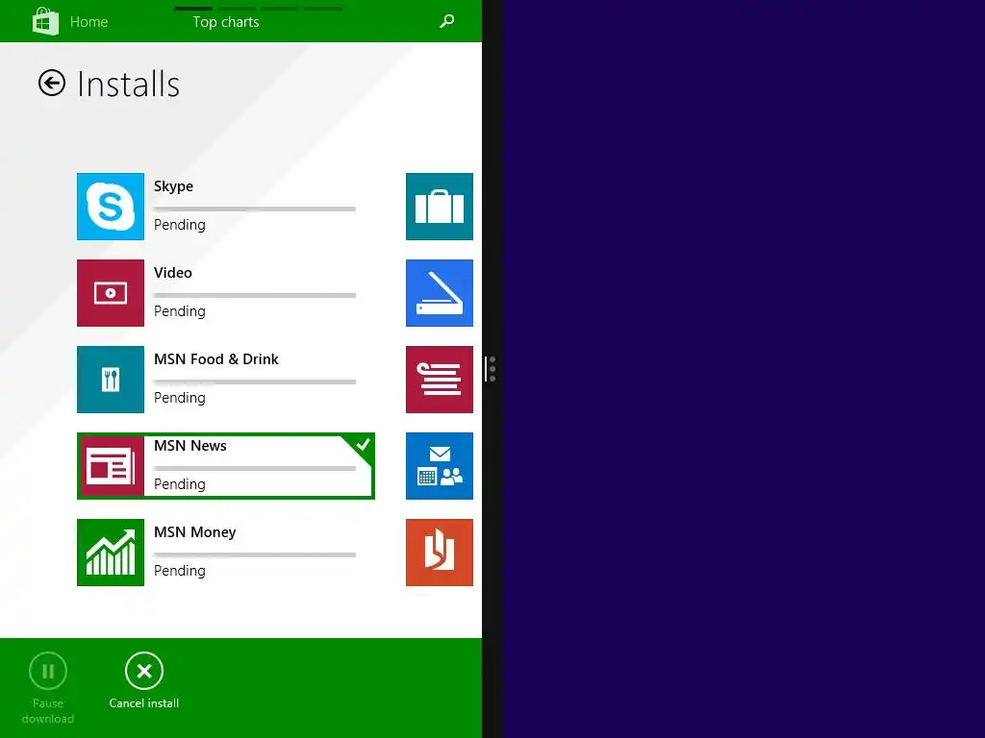This screenshot has height=738, width=985.
Task: Open the Top charts section
Action: (x=225, y=22)
